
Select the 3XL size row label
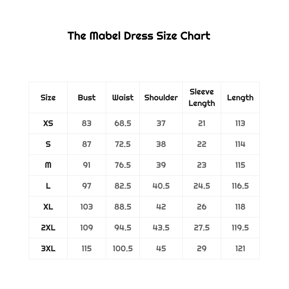point(48,249)
